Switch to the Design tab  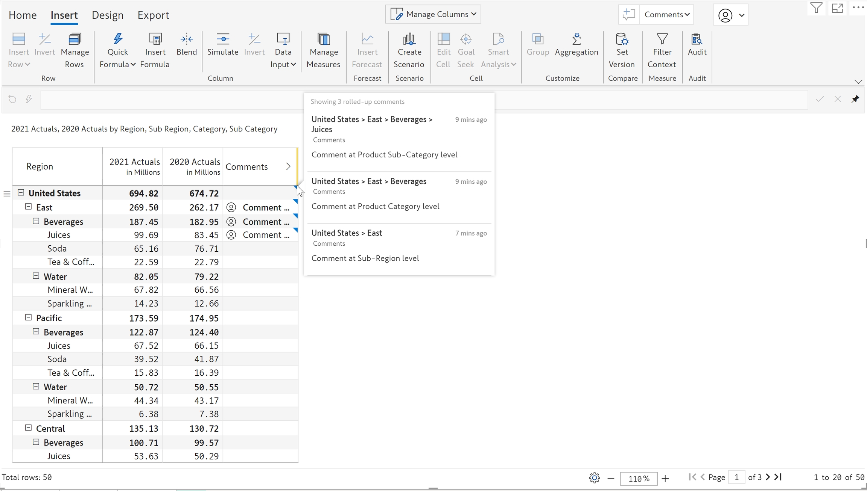(108, 15)
